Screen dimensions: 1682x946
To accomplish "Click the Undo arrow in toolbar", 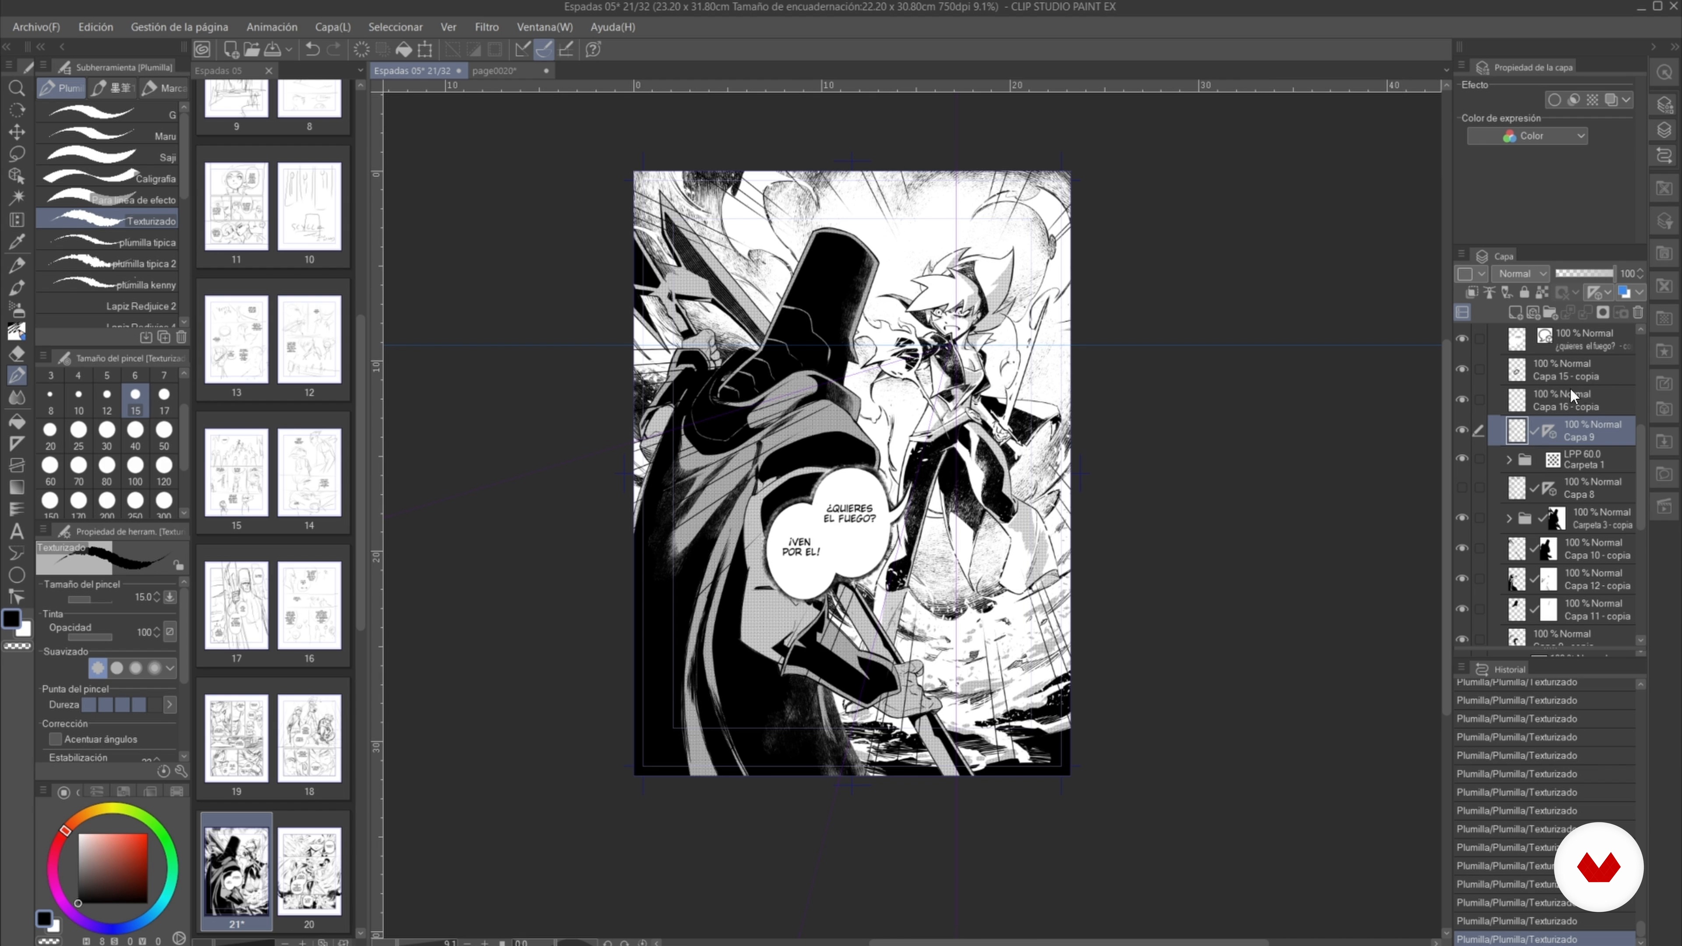I will [x=312, y=49].
